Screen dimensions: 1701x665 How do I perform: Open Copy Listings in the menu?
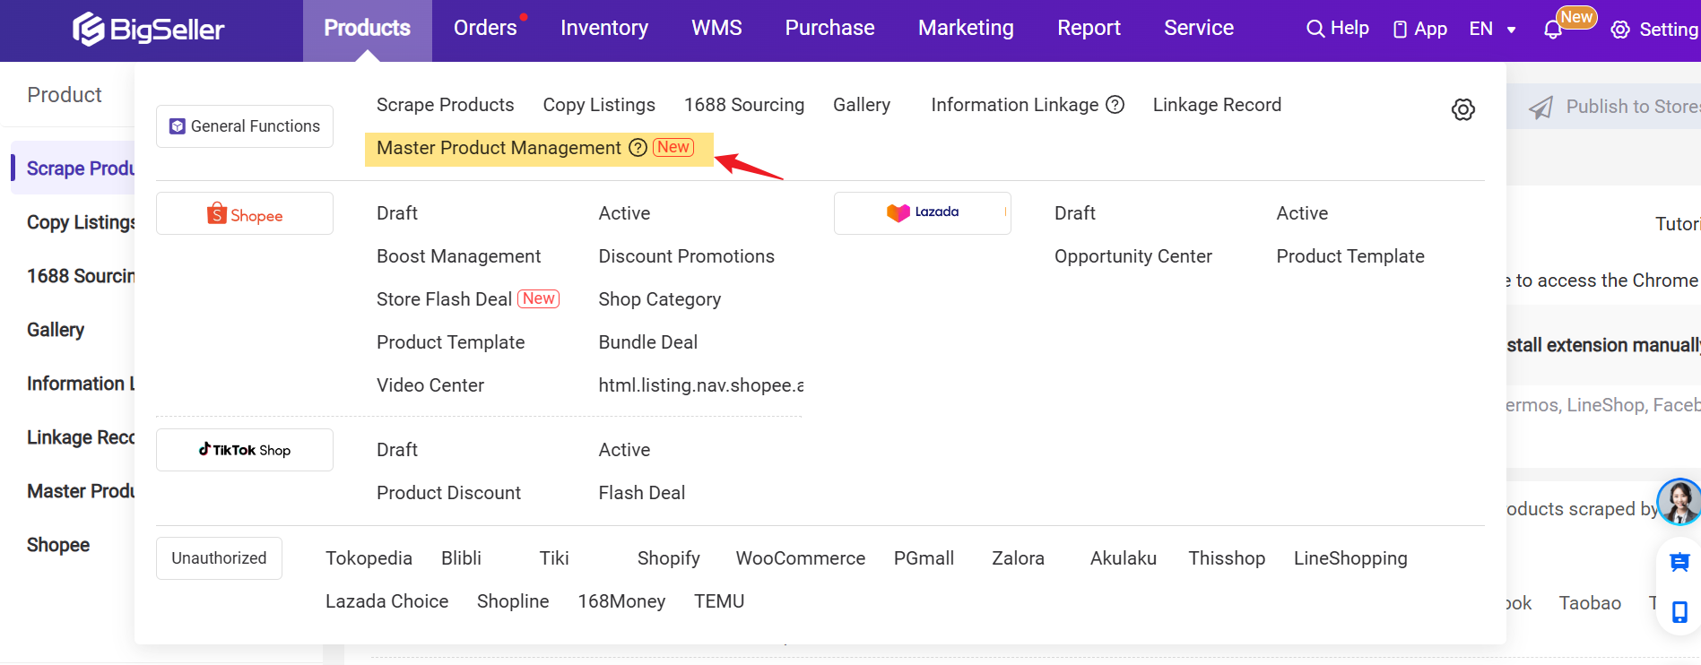(x=599, y=105)
